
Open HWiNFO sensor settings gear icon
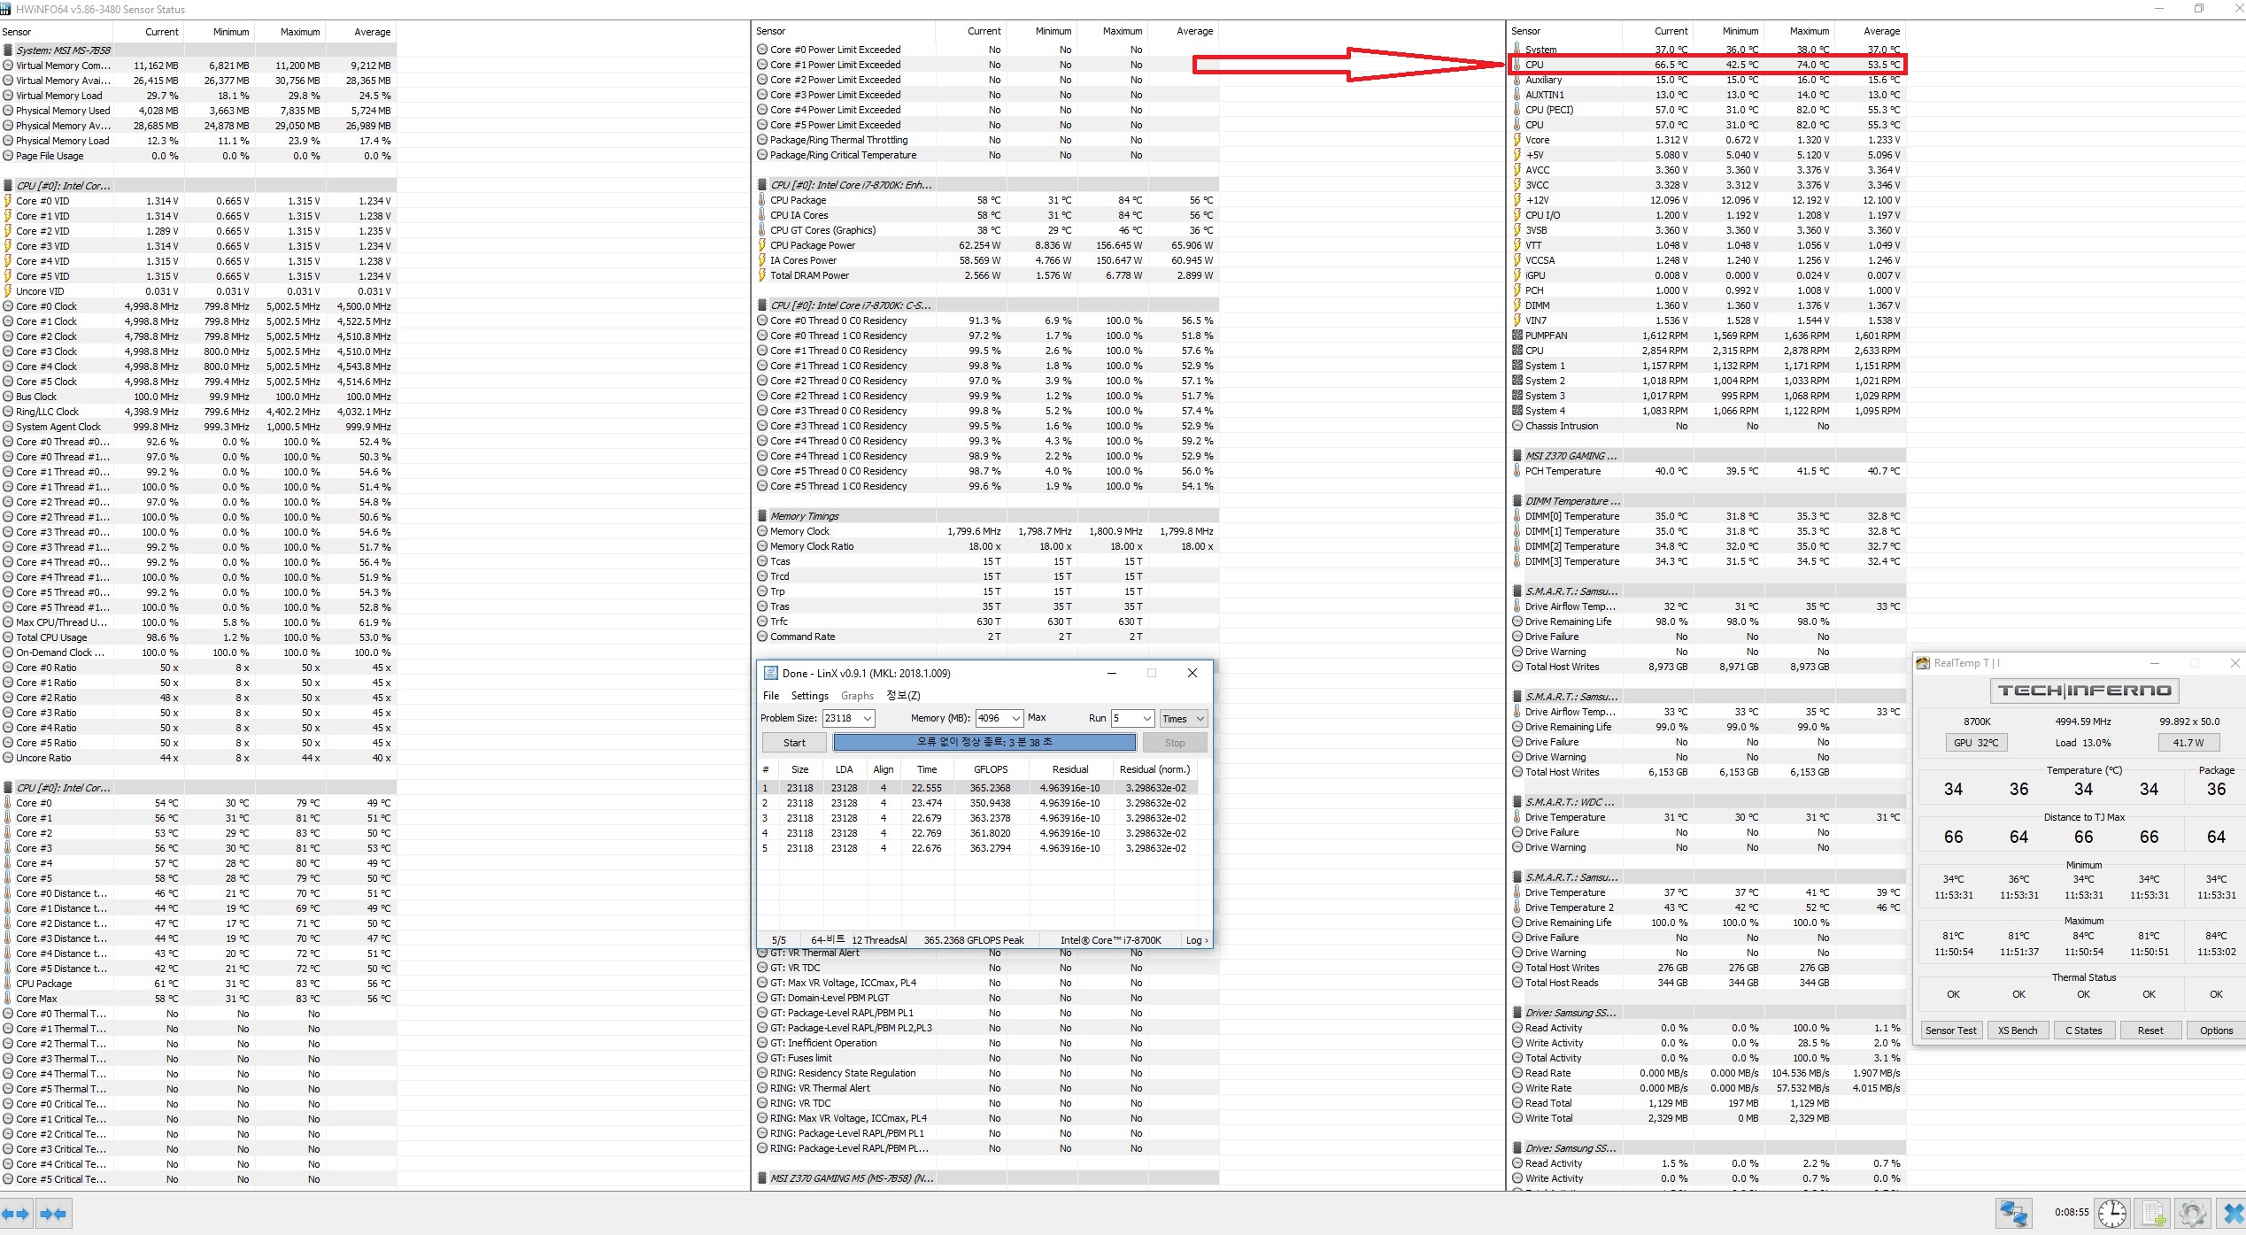tap(2193, 1214)
